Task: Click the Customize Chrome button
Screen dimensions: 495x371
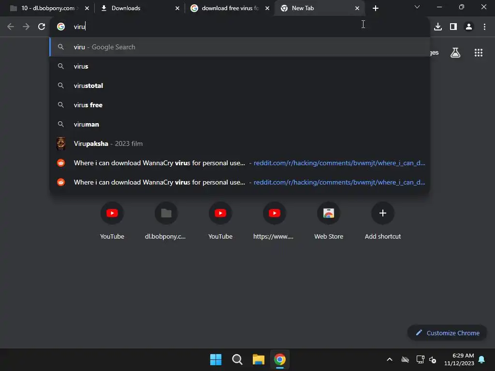Action: click(447, 333)
